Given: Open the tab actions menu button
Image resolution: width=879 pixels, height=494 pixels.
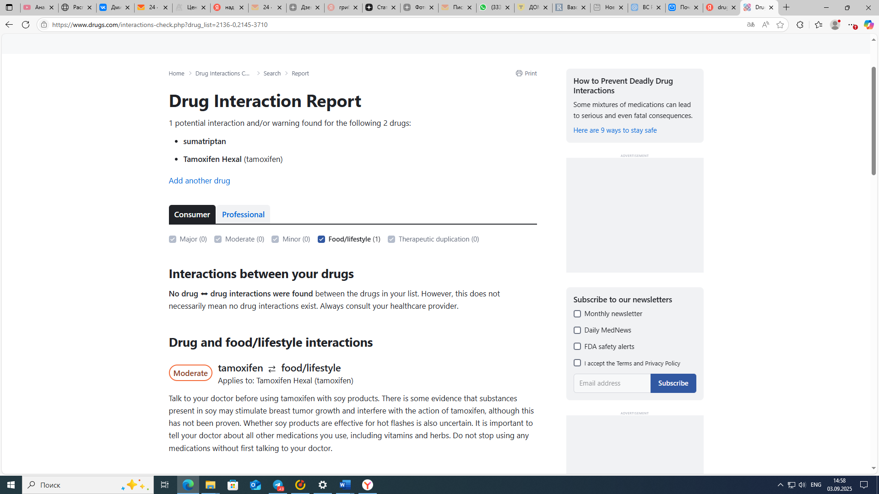Looking at the screenshot, I should (9, 7).
